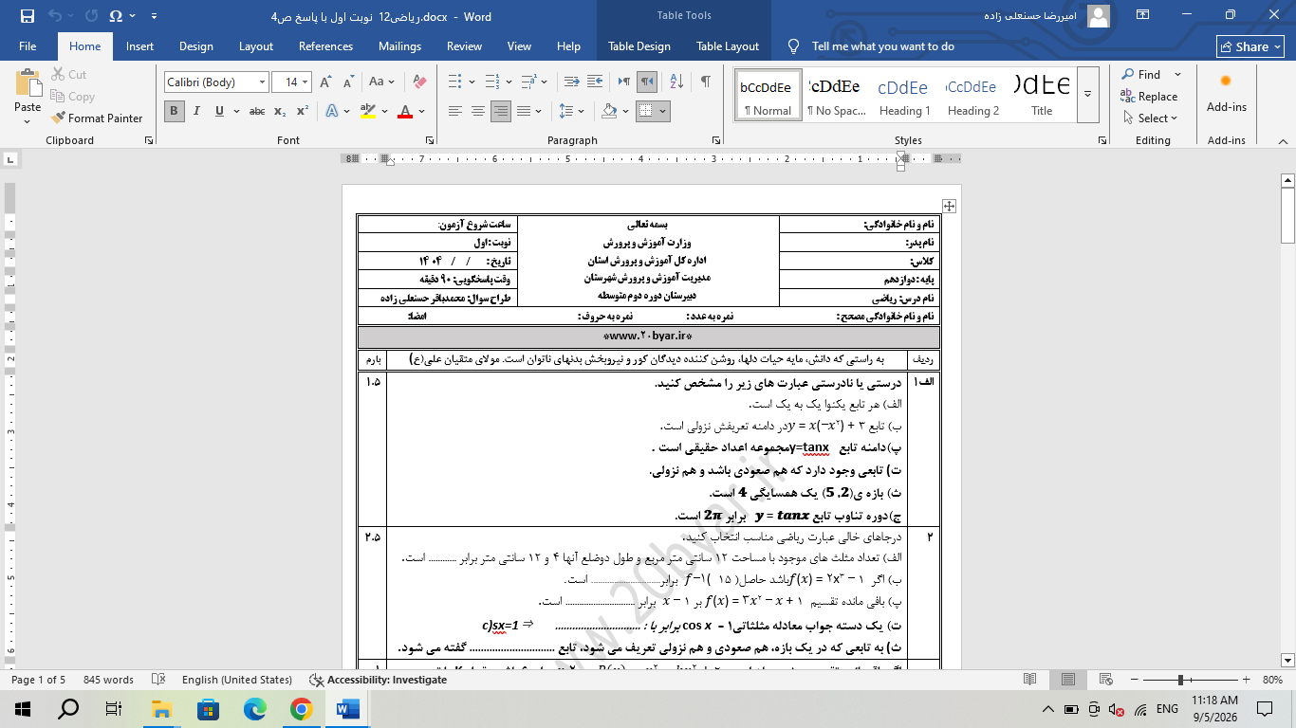Apply superscript formatting

pos(303,111)
